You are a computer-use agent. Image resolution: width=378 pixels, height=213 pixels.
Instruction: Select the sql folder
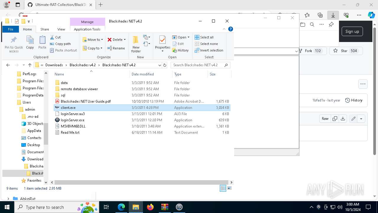142,95
